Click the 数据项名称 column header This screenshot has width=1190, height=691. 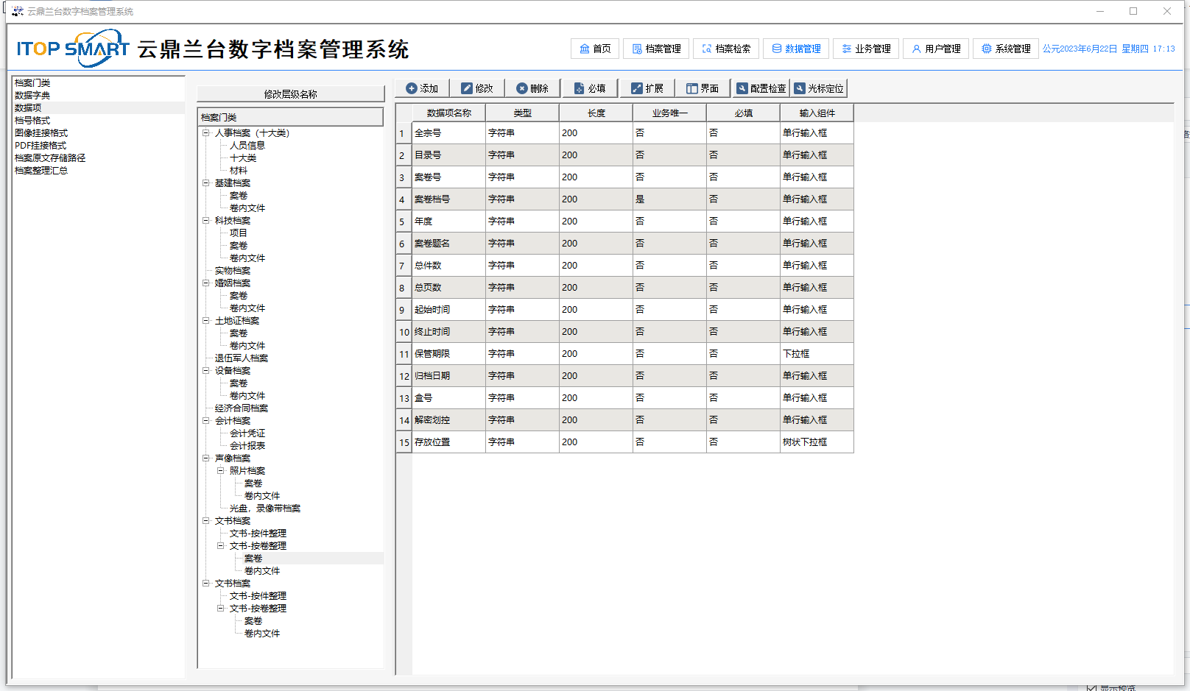click(448, 113)
